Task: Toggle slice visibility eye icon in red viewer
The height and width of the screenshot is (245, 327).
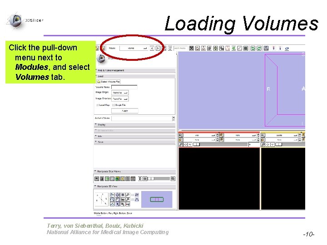Action: click(x=185, y=144)
